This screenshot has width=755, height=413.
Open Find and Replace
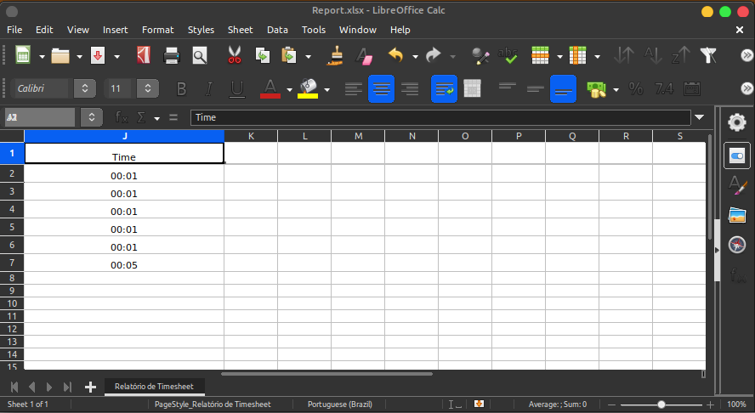[480, 56]
